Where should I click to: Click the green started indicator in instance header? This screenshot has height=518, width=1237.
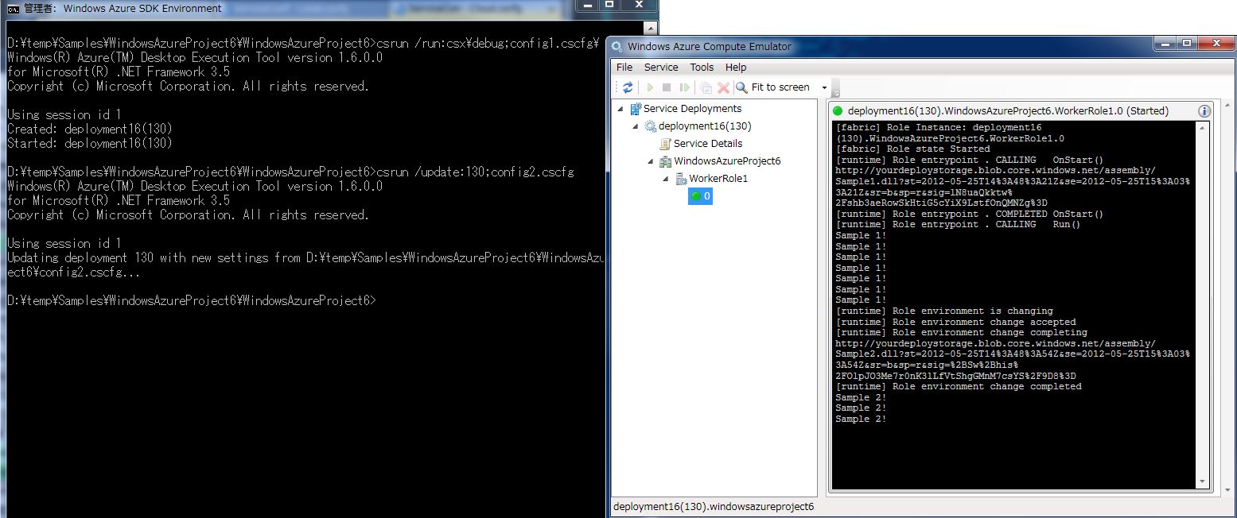point(838,111)
